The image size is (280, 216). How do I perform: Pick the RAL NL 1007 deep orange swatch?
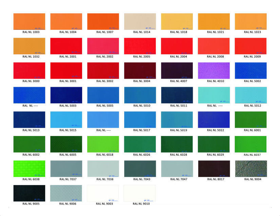click(x=103, y=21)
